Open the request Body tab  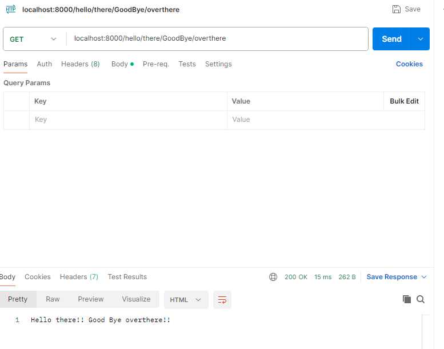point(122,64)
